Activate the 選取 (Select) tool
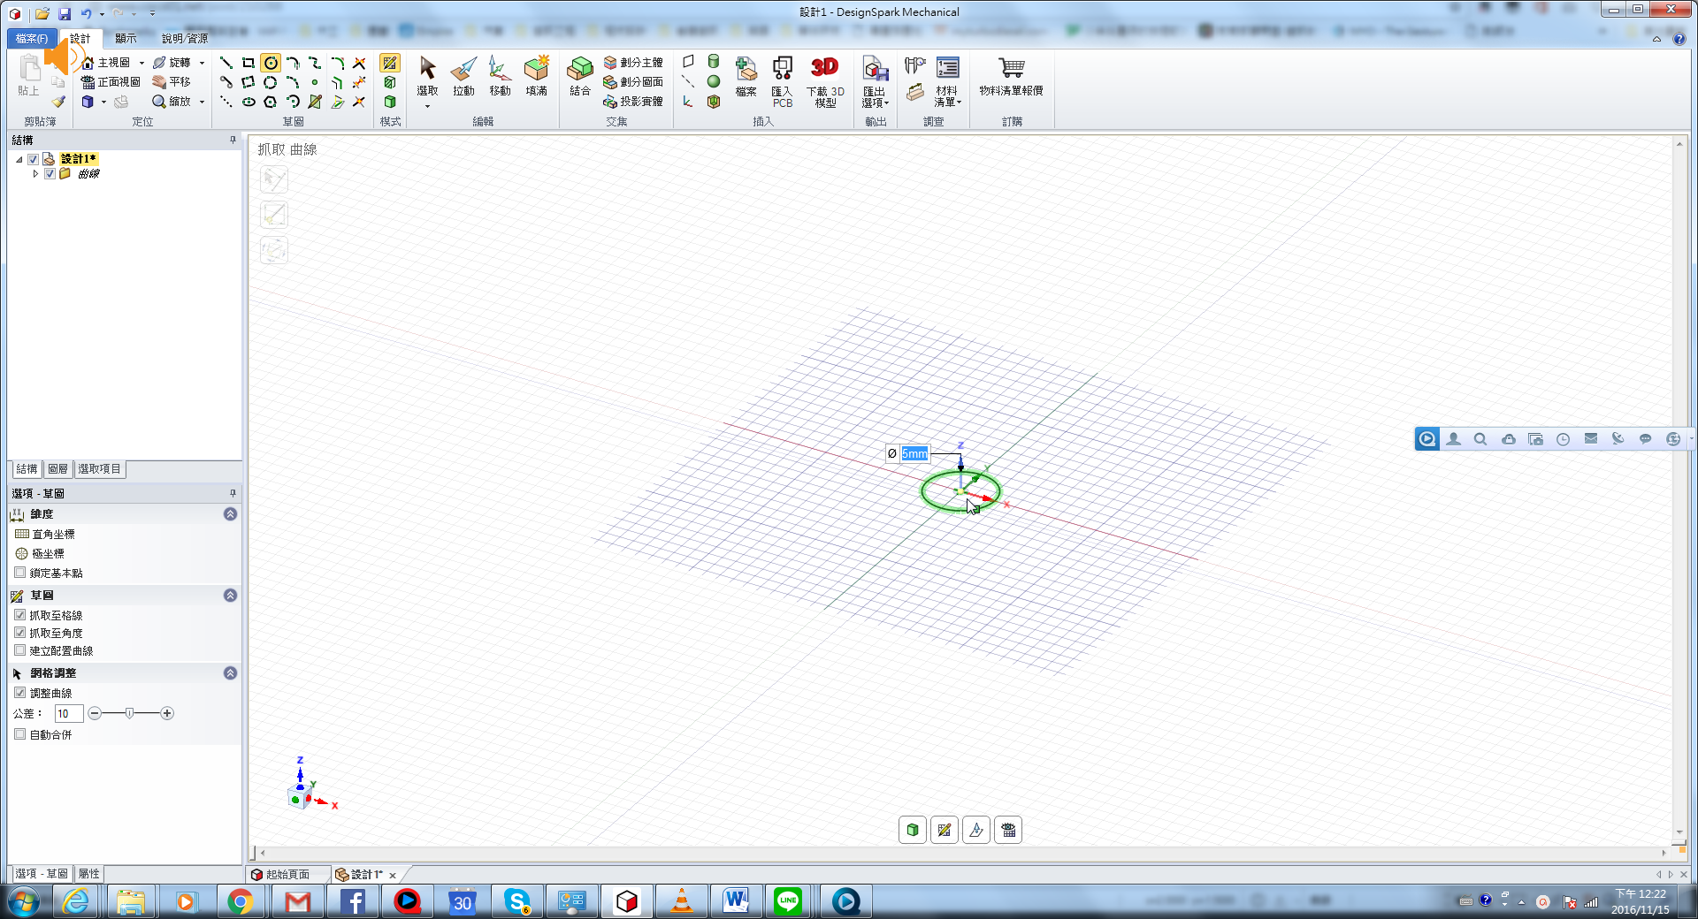The width and height of the screenshot is (1698, 919). tap(427, 77)
